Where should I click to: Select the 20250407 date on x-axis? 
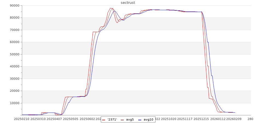point(54,119)
